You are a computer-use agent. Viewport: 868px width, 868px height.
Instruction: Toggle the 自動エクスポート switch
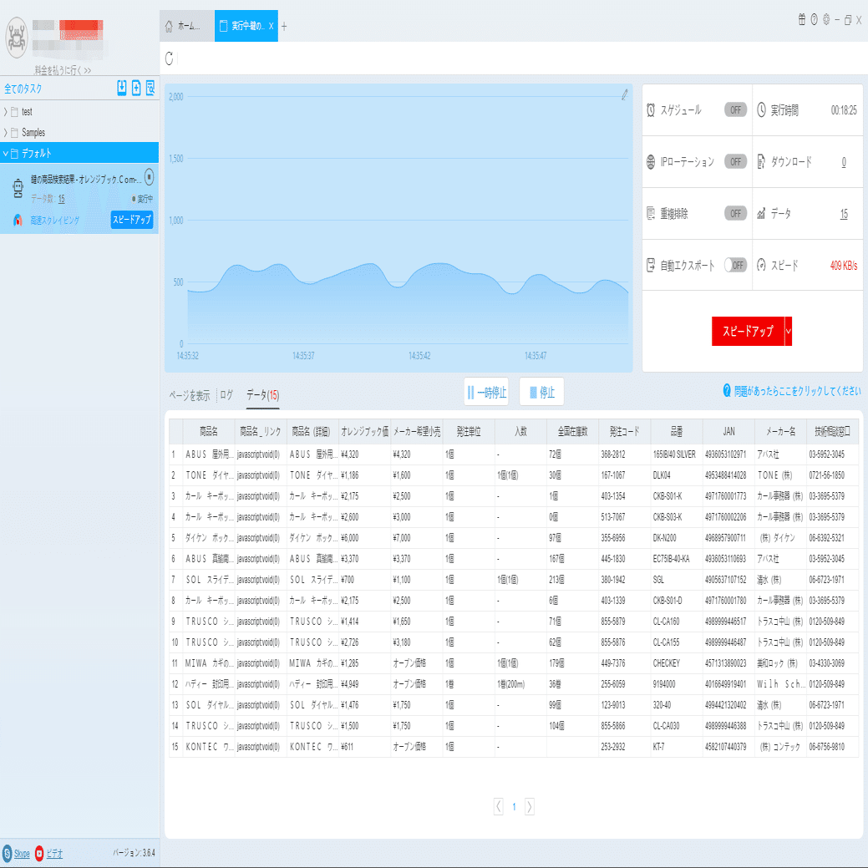pyautogui.click(x=736, y=265)
